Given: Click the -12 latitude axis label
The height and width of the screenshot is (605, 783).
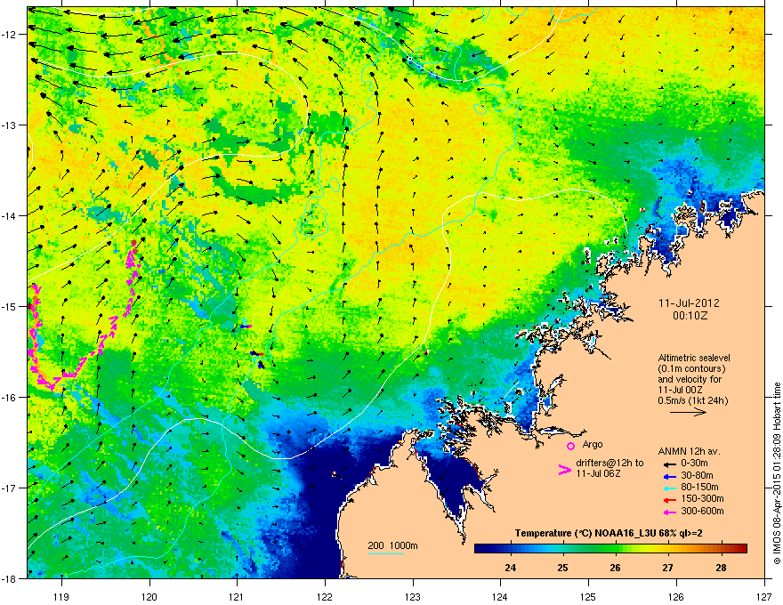Looking at the screenshot, I should pos(10,34).
